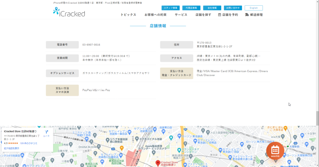Screen dimensions: 319x167
Task: Click the address 東京都豊島区東池袋1-2-1-2F
Action: 214,47
